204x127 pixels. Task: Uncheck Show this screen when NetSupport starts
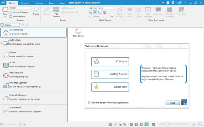pos(89,103)
